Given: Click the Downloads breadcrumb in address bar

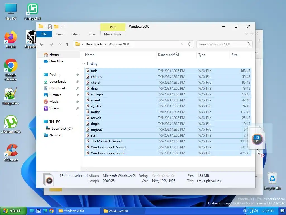Looking at the screenshot, I should 94,44.
